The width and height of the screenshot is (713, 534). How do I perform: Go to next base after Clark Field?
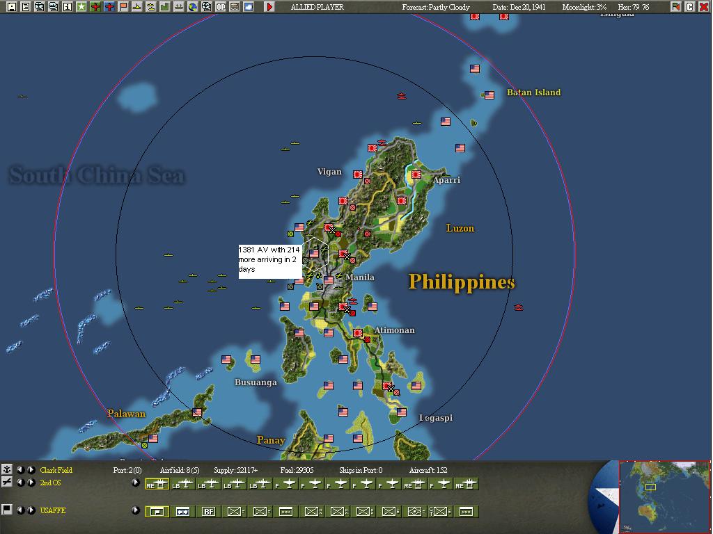(x=31, y=470)
